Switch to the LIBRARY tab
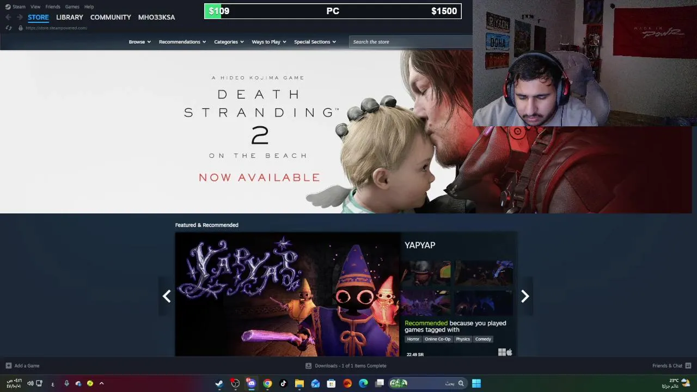Viewport: 697px width, 392px height. point(70,17)
